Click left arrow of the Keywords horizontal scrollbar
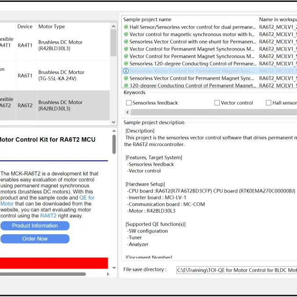This screenshot has width=297, height=297. (x=127, y=112)
